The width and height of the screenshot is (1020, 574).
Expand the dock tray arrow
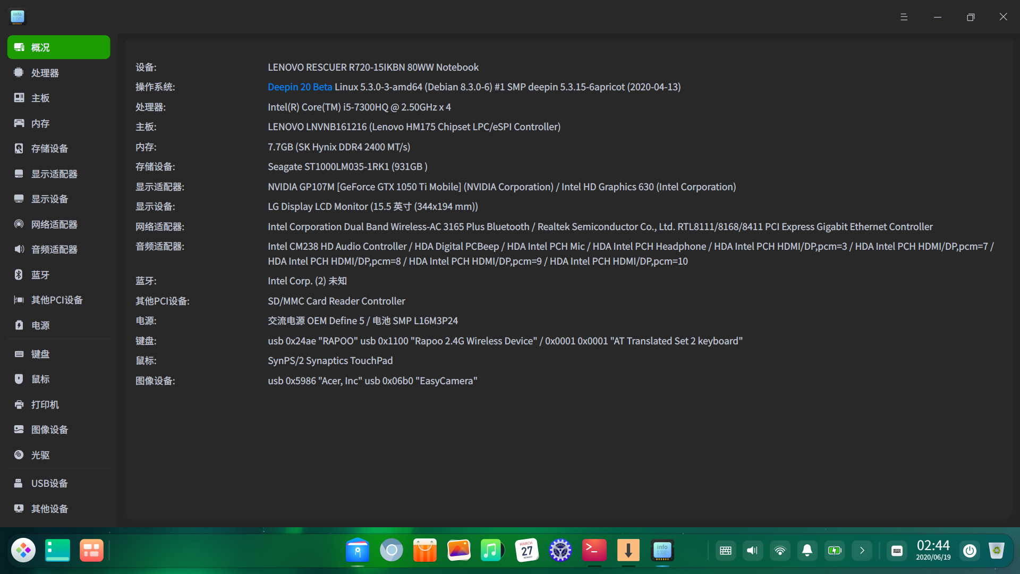click(x=862, y=551)
